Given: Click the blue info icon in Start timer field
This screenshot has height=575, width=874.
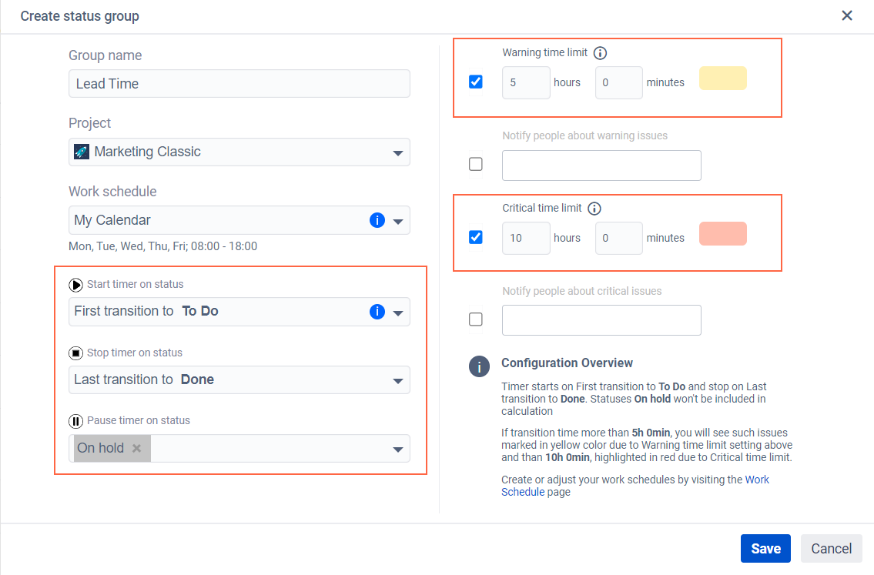Looking at the screenshot, I should coord(377,312).
